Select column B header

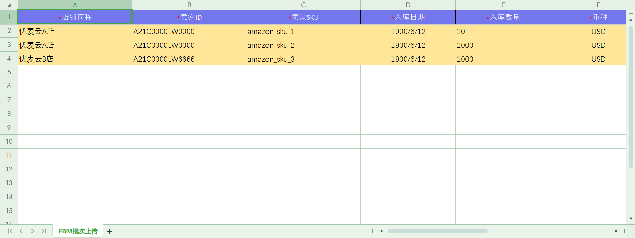pos(189,5)
